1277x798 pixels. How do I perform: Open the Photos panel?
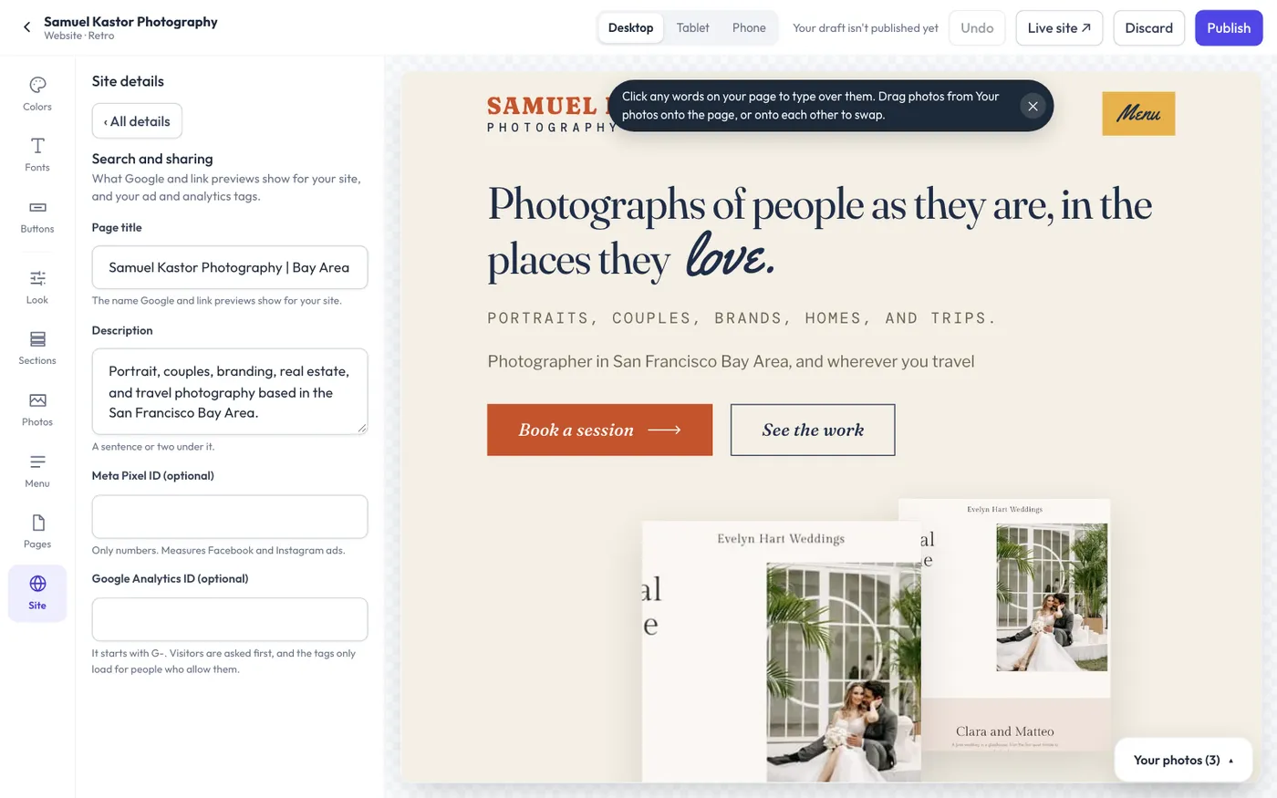(37, 409)
